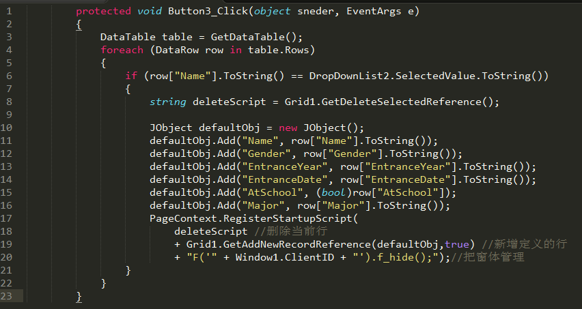This screenshot has width=582, height=309.
Task: Click line number 13 in the gutter
Action: (x=6, y=166)
